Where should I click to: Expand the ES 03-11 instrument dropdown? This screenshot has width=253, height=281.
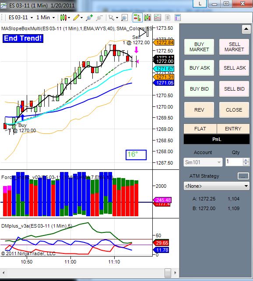tap(32, 18)
